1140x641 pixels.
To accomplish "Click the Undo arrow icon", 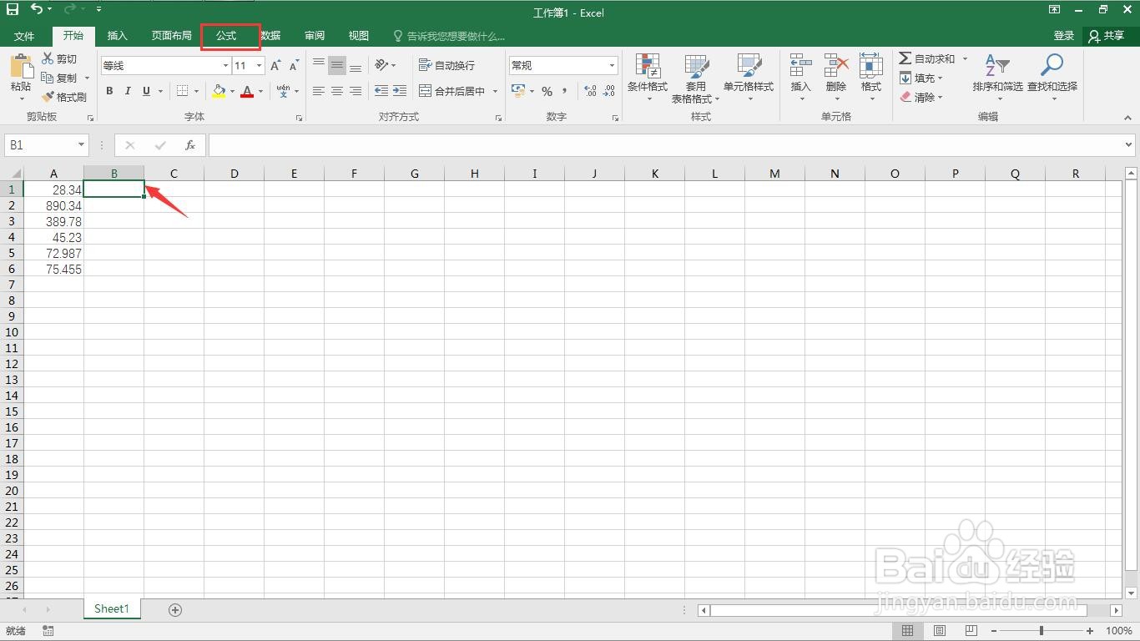I will coord(37,9).
